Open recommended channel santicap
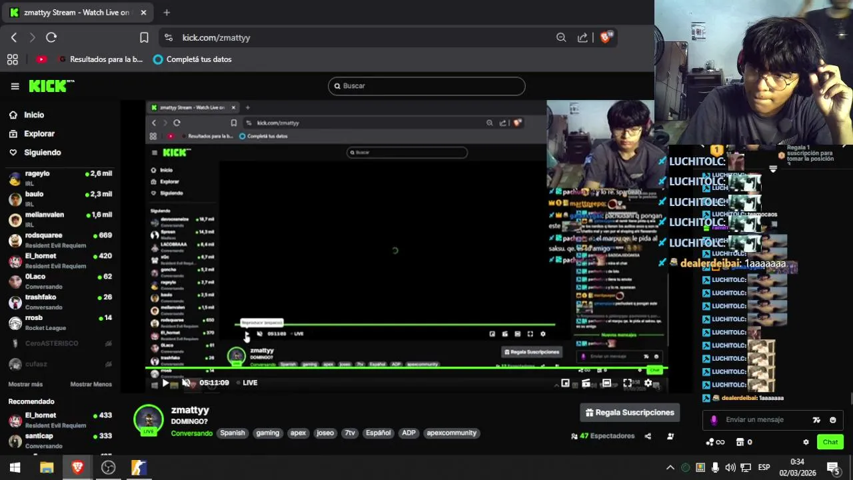 click(x=60, y=441)
